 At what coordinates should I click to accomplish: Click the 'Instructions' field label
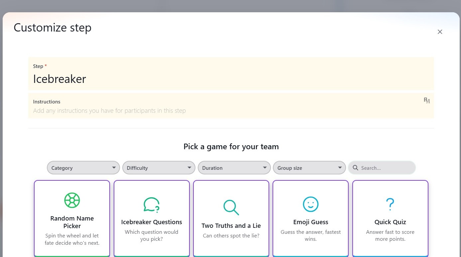[47, 102]
